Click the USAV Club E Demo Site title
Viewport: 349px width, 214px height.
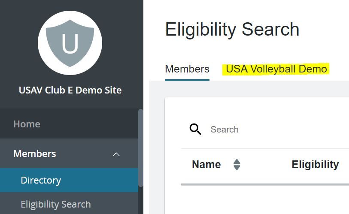pyautogui.click(x=70, y=90)
